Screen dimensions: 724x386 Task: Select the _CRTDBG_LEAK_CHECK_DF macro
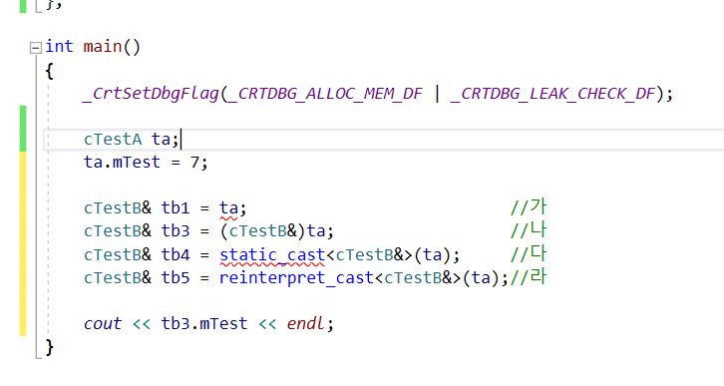[553, 94]
